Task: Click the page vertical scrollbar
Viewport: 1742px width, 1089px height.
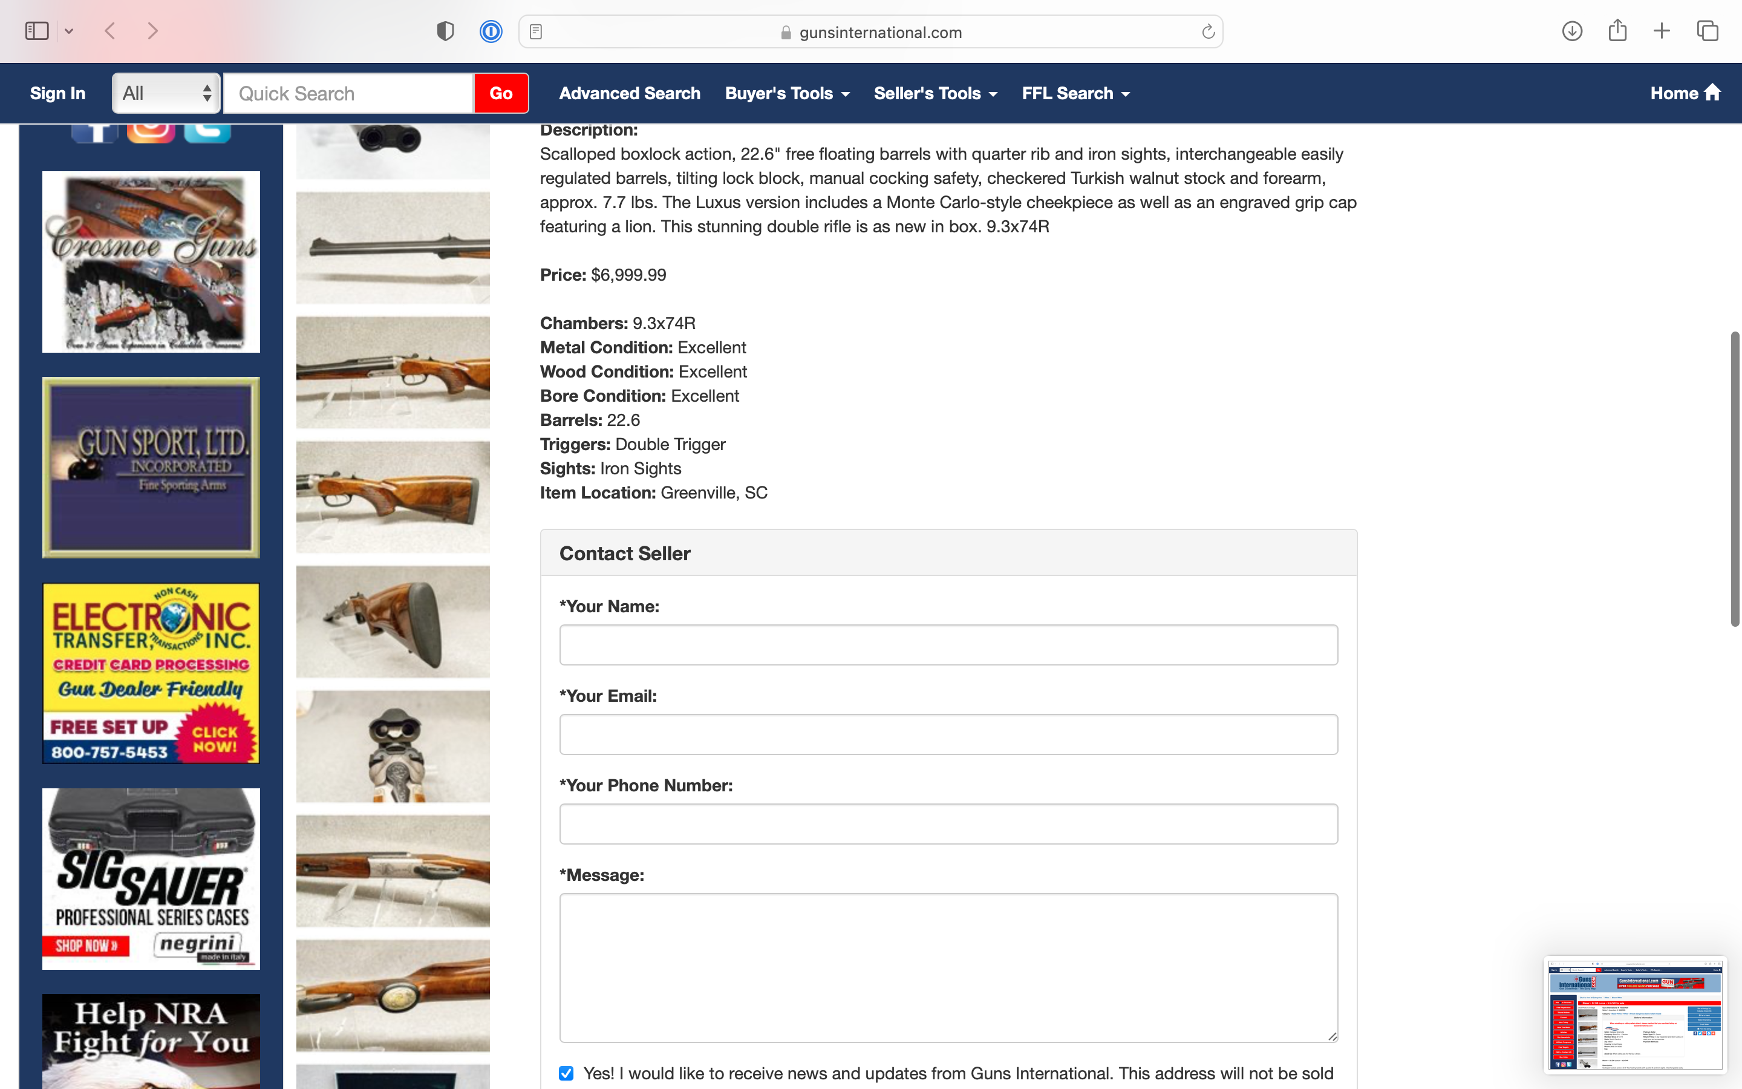Action: click(x=1735, y=479)
